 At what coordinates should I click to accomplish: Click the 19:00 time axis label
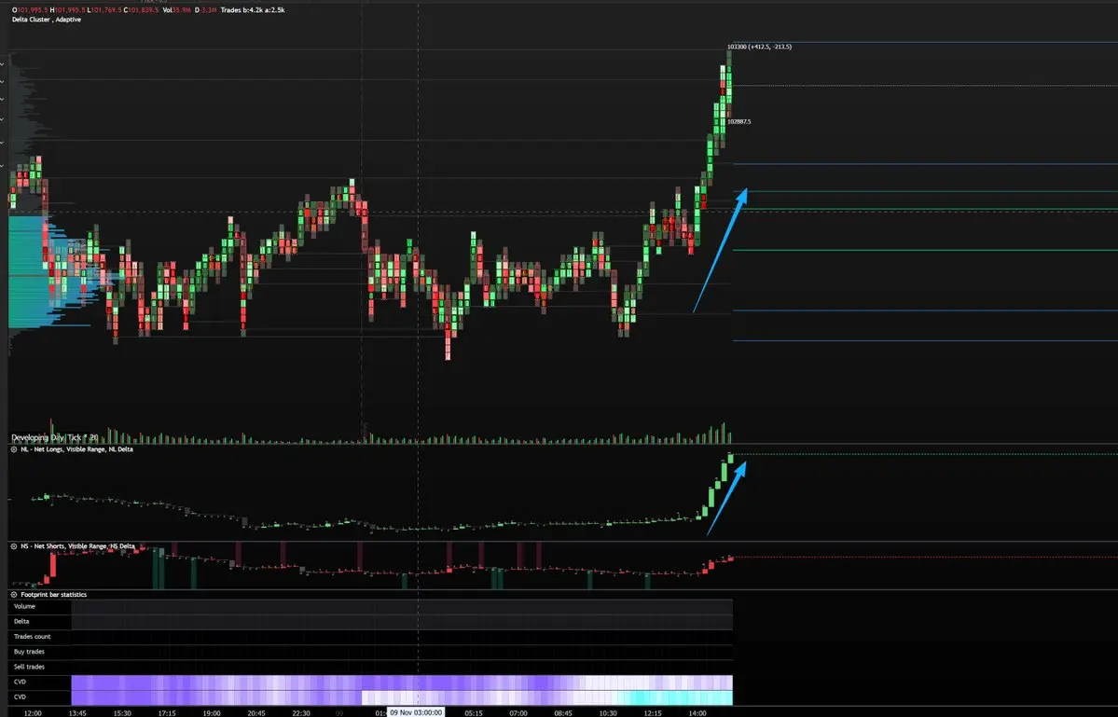point(212,712)
